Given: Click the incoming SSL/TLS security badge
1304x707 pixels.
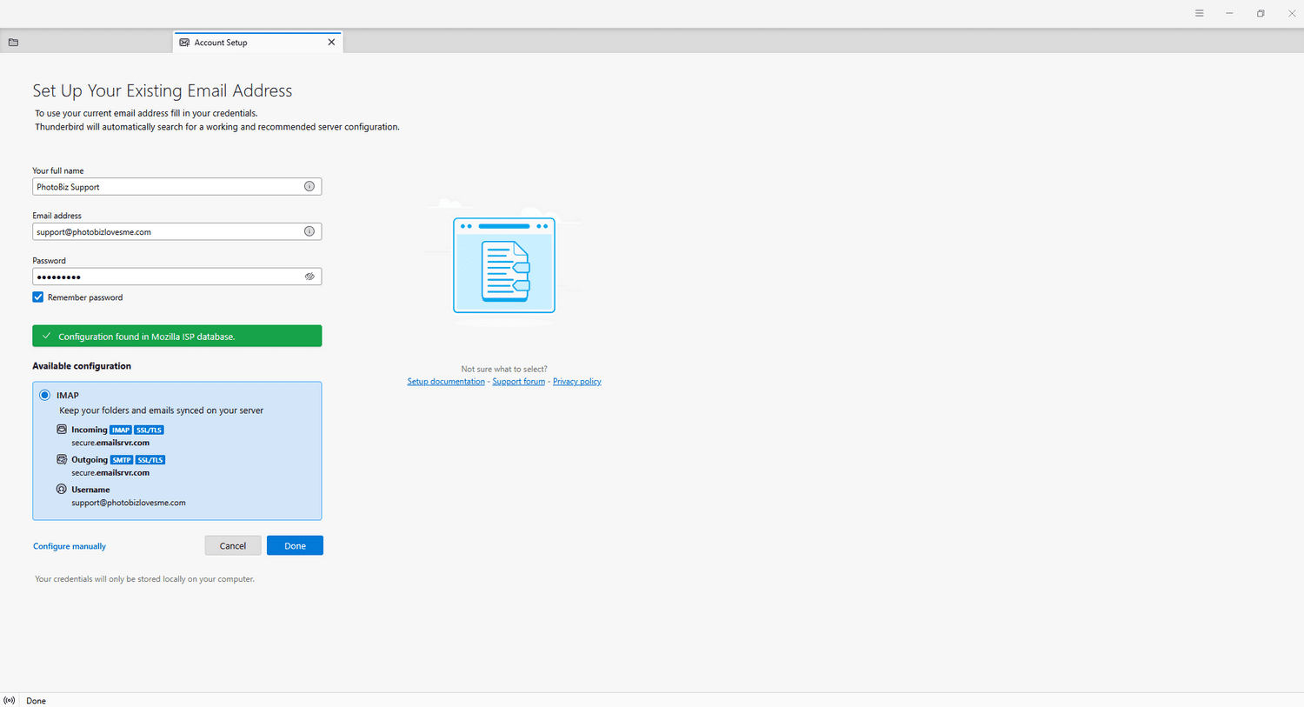Looking at the screenshot, I should click(x=149, y=430).
